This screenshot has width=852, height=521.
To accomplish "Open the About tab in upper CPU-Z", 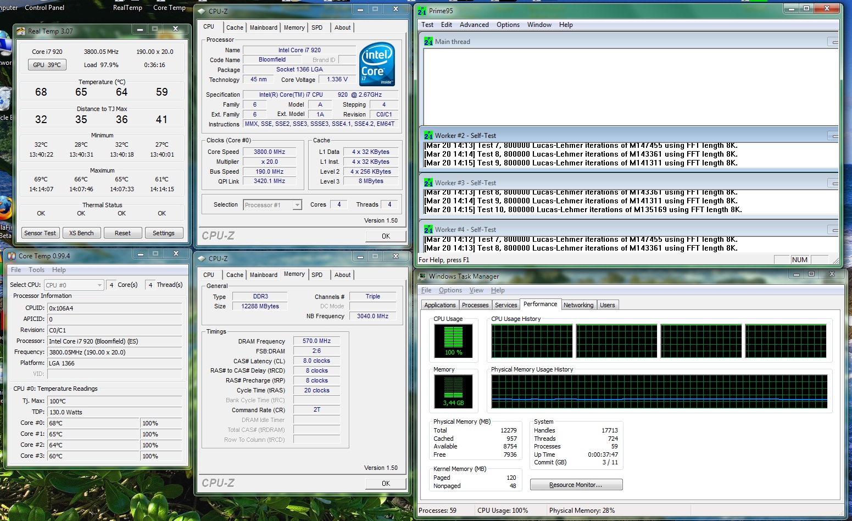I will pyautogui.click(x=343, y=27).
